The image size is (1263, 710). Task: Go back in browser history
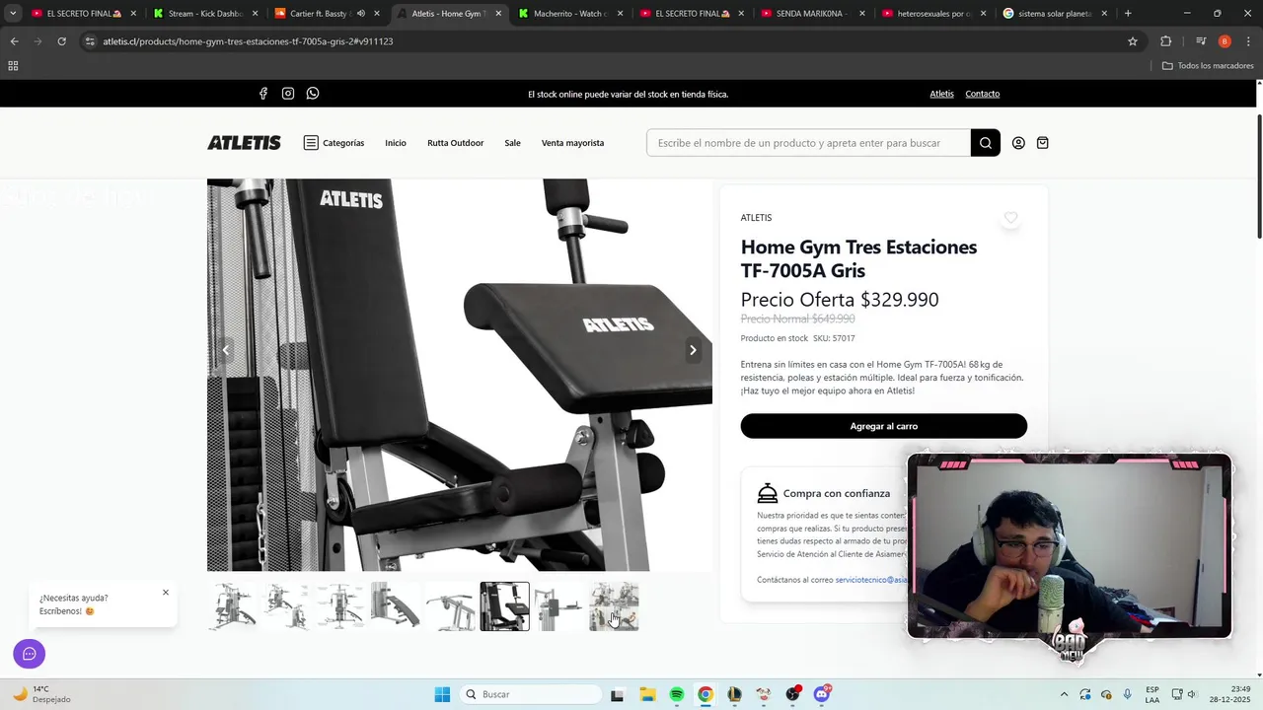click(14, 41)
